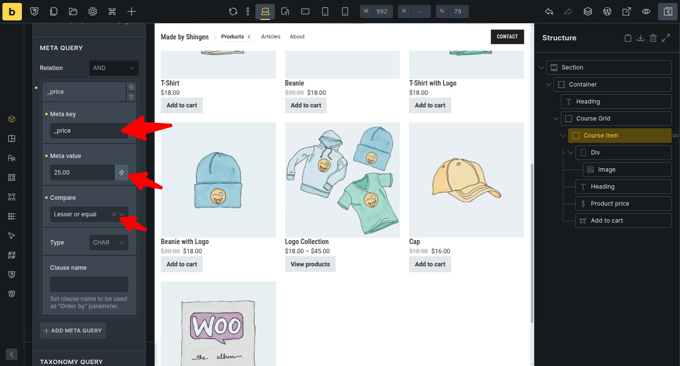Open the Compare Lesser or equal dropdown
This screenshot has width=680, height=366.
(x=89, y=214)
